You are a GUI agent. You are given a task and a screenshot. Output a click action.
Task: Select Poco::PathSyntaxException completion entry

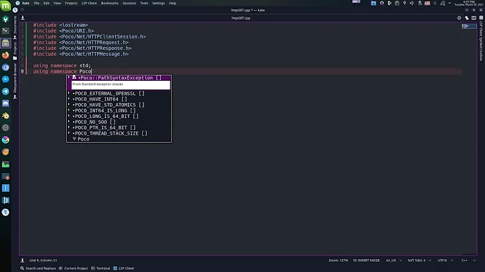pyautogui.click(x=119, y=78)
